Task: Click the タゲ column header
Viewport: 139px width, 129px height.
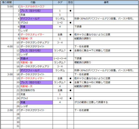Action: coord(60,3)
